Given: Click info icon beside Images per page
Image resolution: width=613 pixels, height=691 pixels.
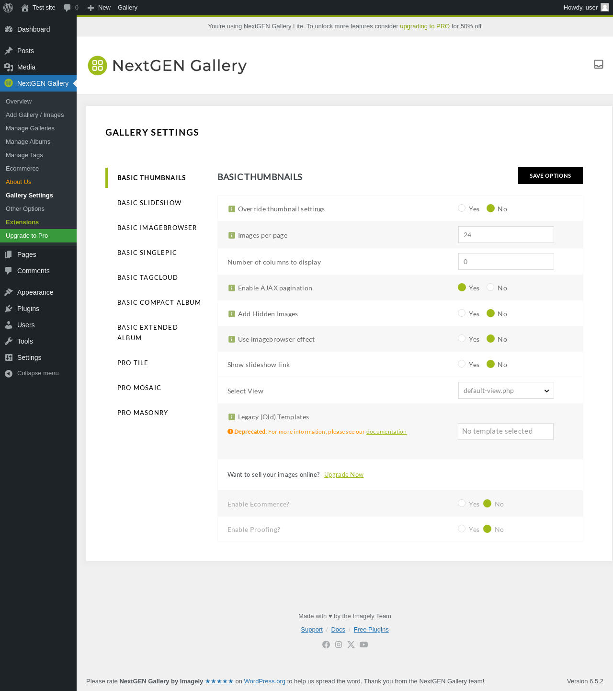Looking at the screenshot, I should (x=232, y=235).
